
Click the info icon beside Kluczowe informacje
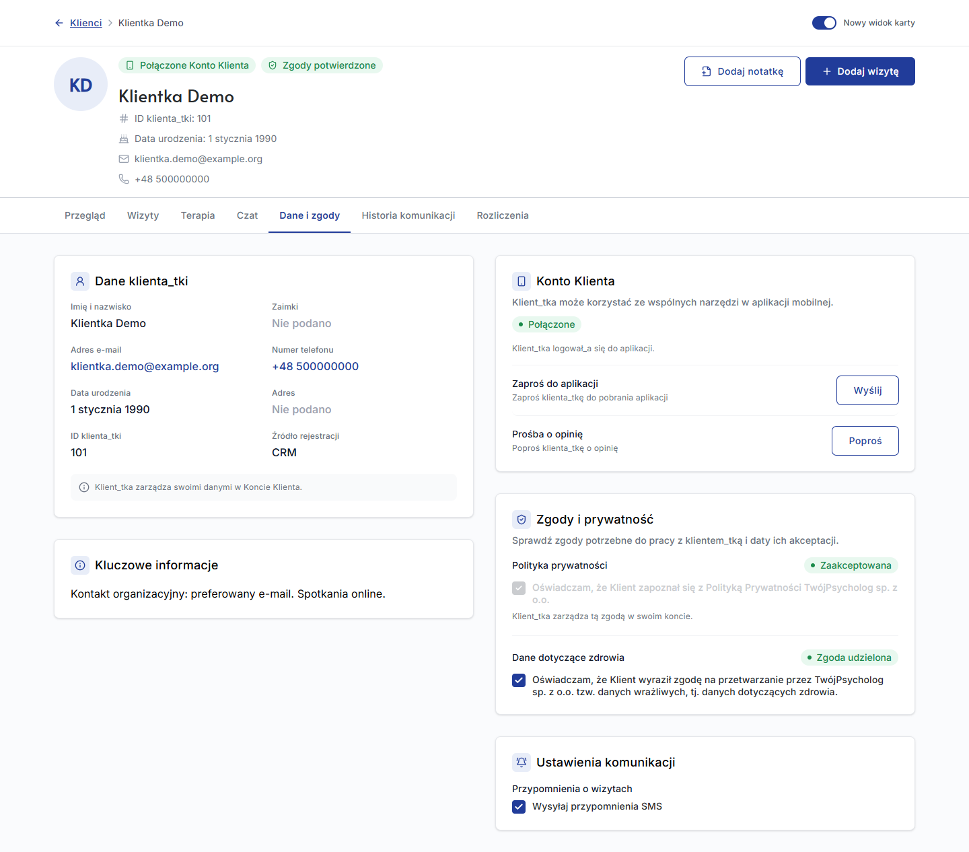pyautogui.click(x=80, y=565)
